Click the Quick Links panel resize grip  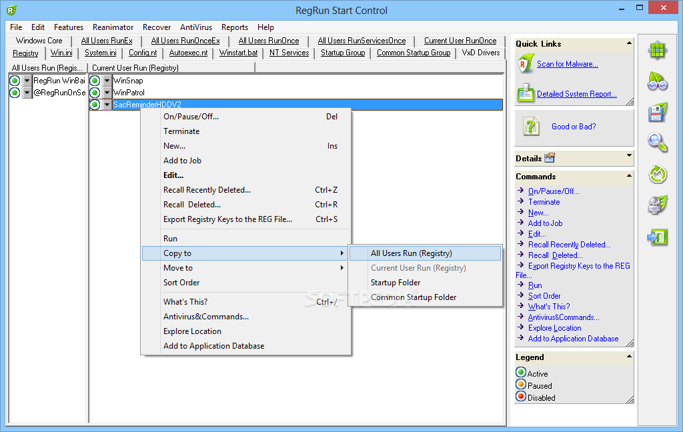click(x=630, y=101)
